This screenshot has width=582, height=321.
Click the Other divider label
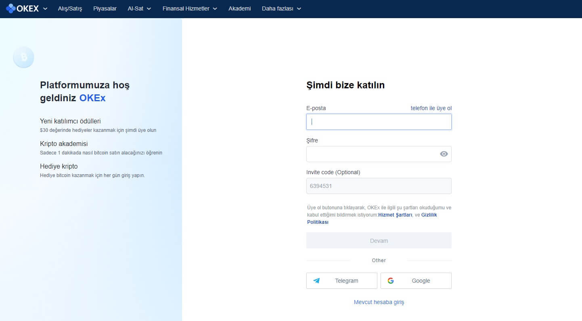pos(379,261)
